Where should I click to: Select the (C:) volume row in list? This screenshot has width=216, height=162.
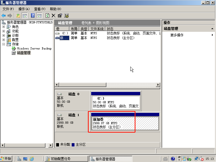point(65,33)
